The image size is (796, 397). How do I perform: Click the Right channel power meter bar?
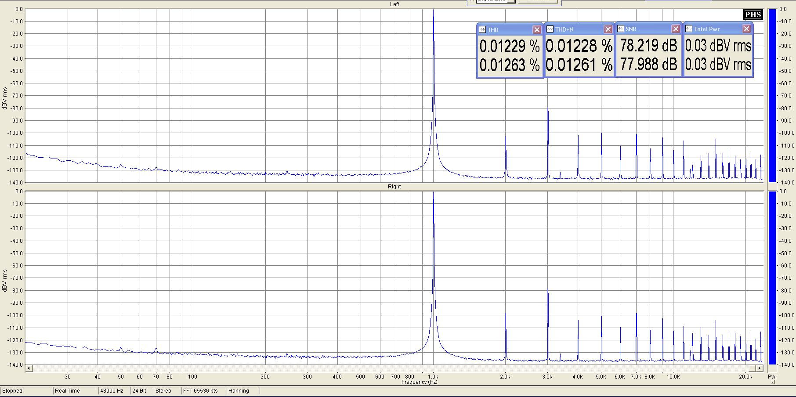[x=772, y=278]
